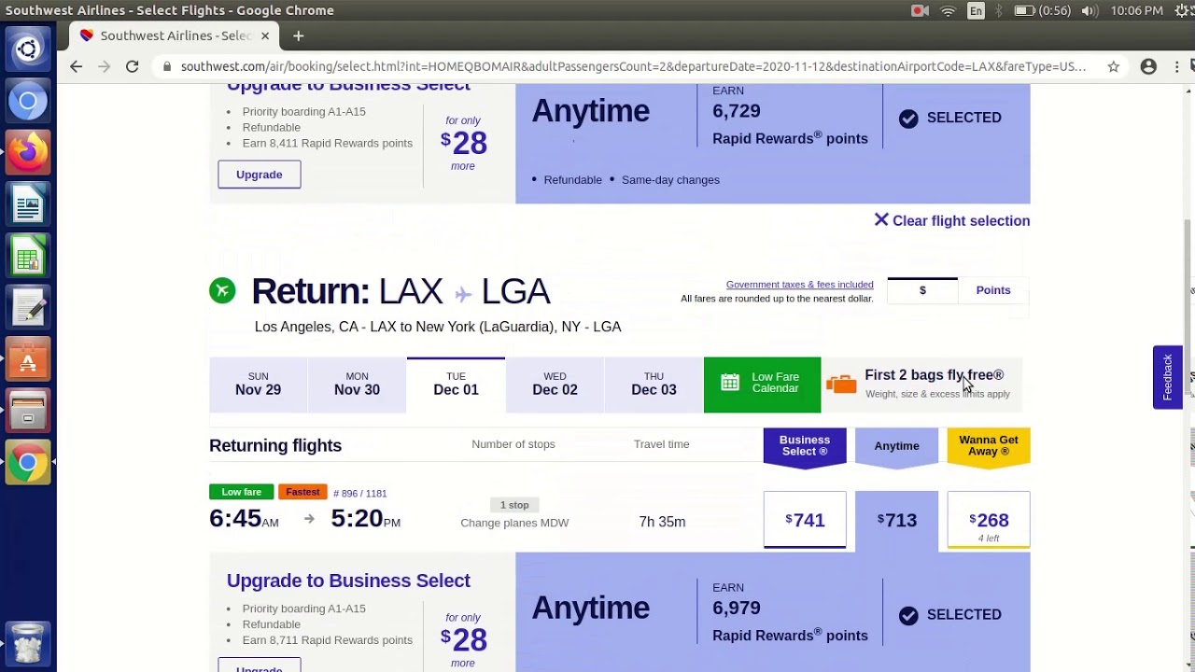Click First 2 bags fly free banner

922,384
